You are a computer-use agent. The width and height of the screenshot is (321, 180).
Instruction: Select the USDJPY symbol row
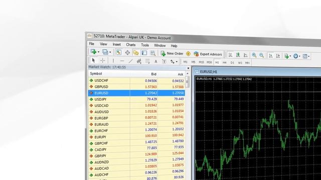136,99
